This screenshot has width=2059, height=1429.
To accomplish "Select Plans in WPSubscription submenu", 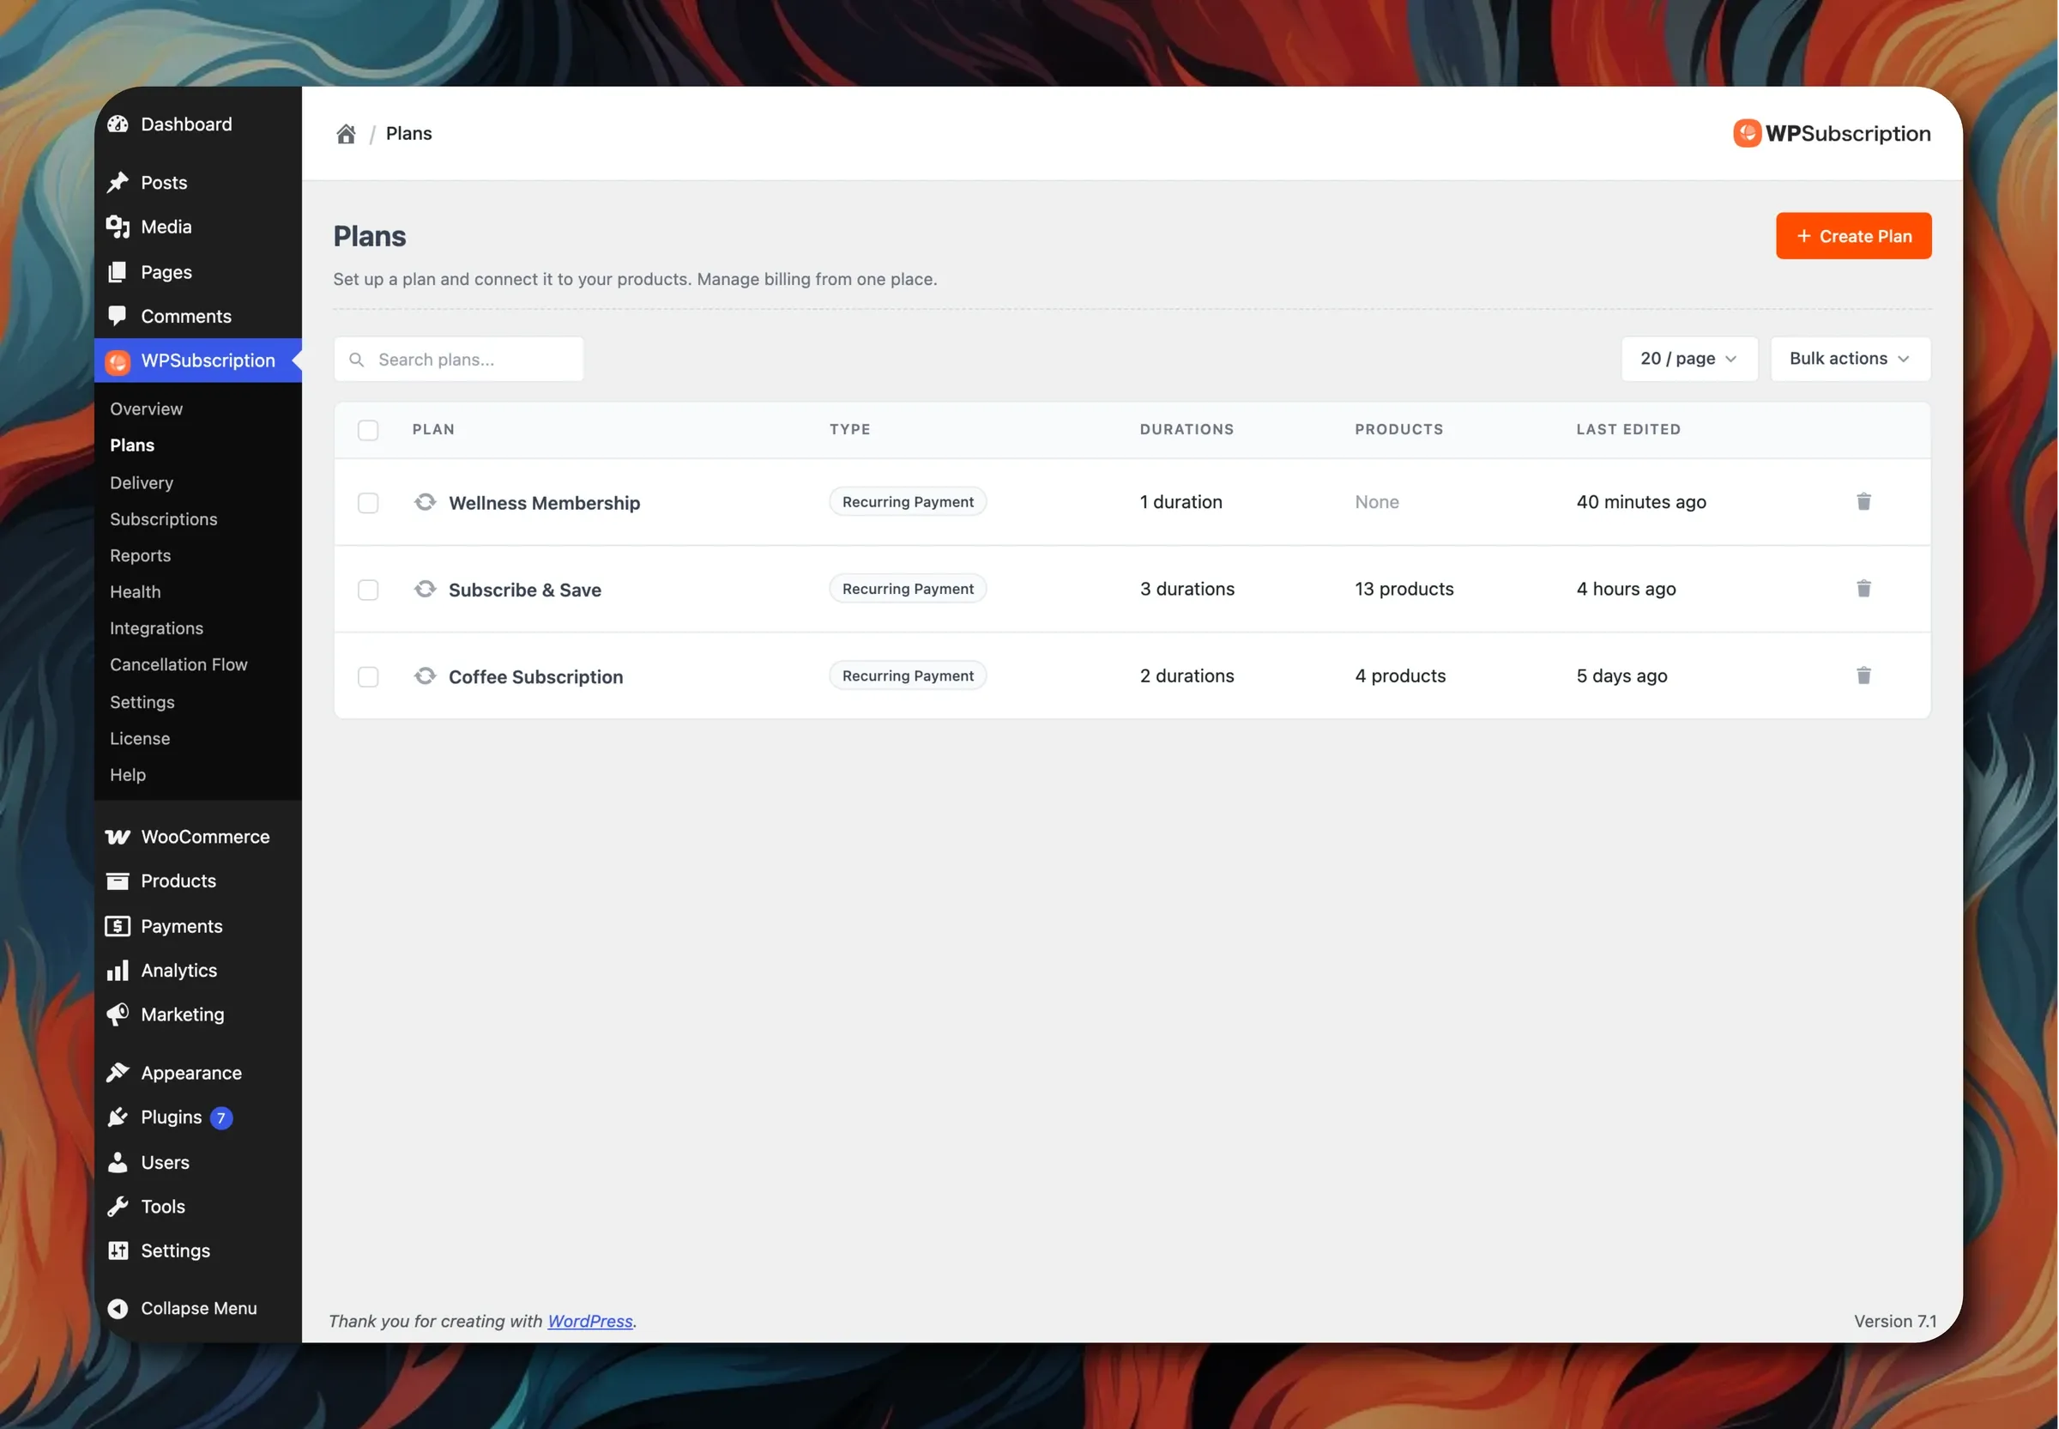I will click(x=131, y=445).
